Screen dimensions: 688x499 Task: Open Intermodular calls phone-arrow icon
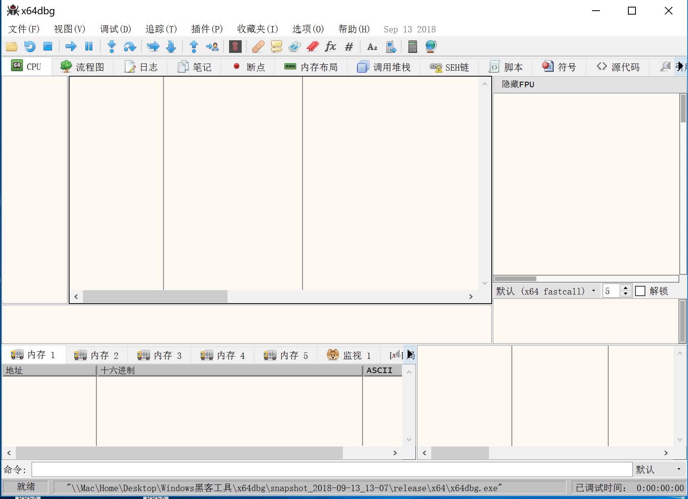(391, 47)
